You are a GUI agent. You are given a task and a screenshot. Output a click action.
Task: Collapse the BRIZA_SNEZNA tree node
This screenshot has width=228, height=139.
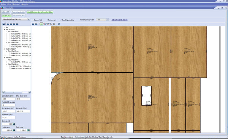pyautogui.click(x=4, y=49)
